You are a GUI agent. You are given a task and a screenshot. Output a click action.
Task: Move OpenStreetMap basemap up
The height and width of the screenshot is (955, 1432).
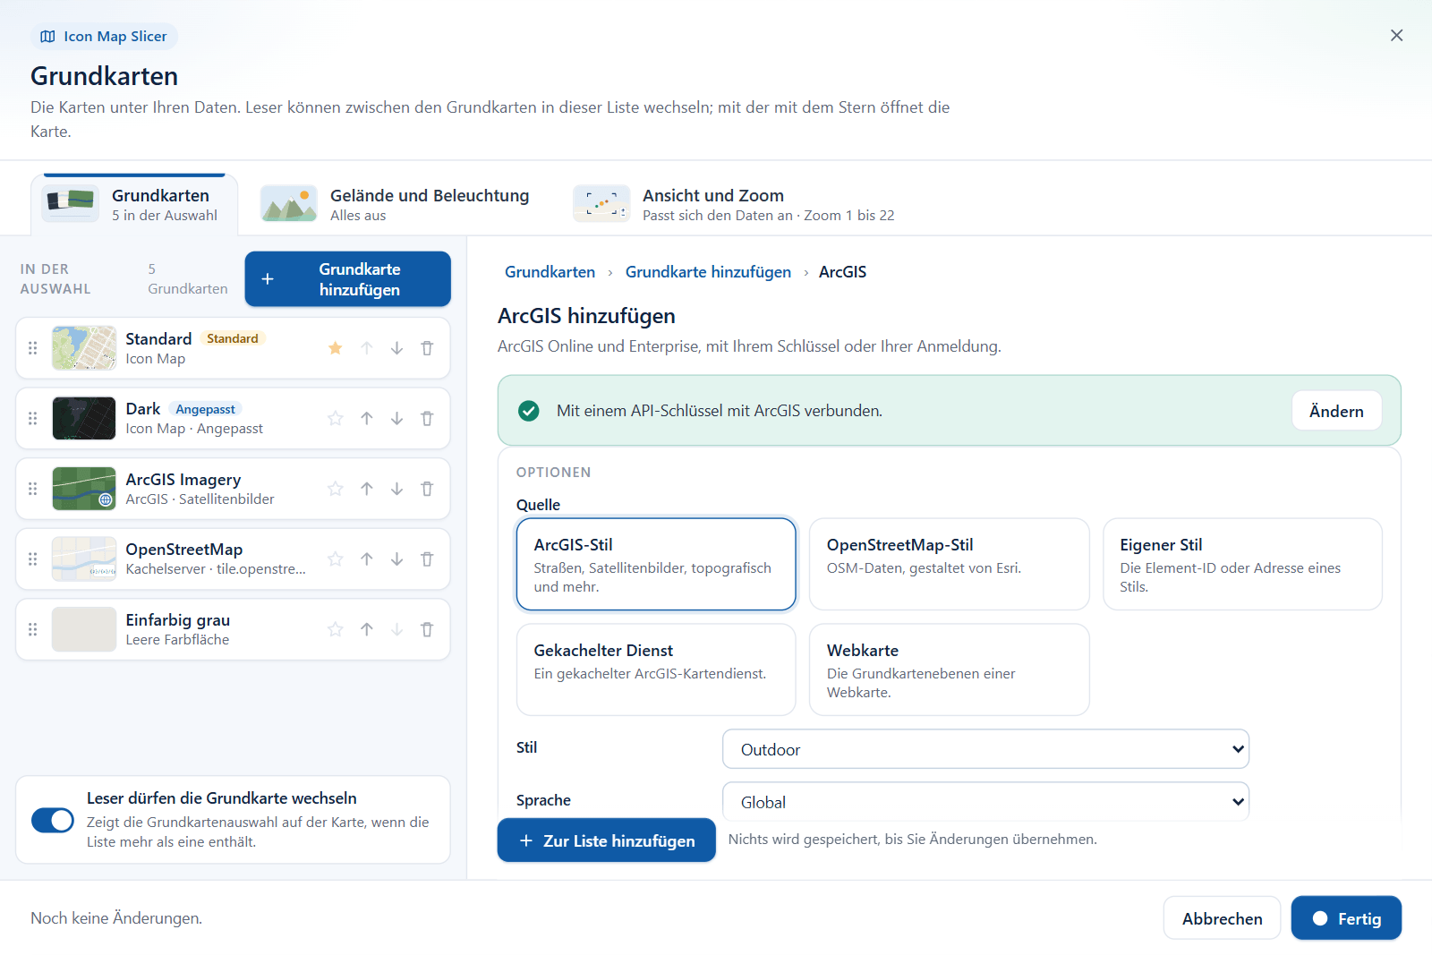click(x=367, y=559)
